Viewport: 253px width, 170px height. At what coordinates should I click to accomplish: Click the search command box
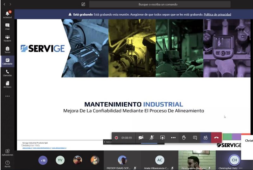coord(160,4)
